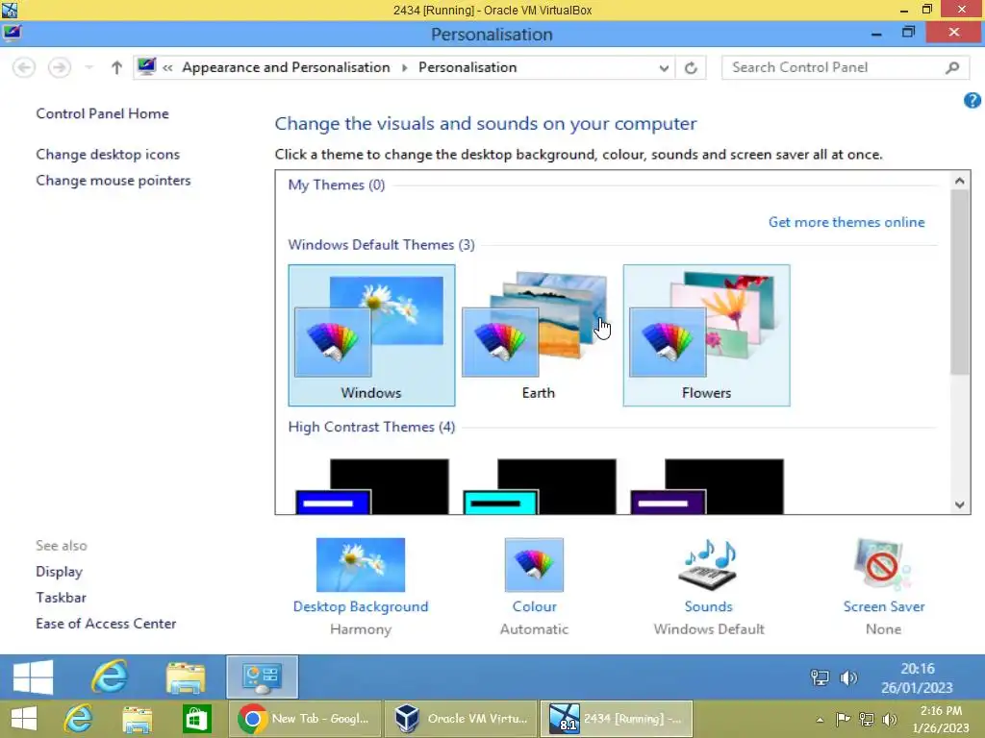This screenshot has height=738, width=985.
Task: Open File Explorer in guest taskbar
Action: point(186,676)
